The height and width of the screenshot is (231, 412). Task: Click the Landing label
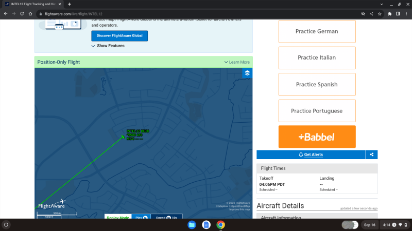(x=327, y=178)
